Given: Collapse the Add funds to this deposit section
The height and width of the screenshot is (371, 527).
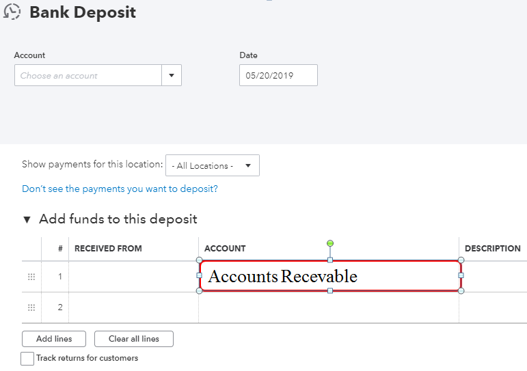Looking at the screenshot, I should pos(27,219).
